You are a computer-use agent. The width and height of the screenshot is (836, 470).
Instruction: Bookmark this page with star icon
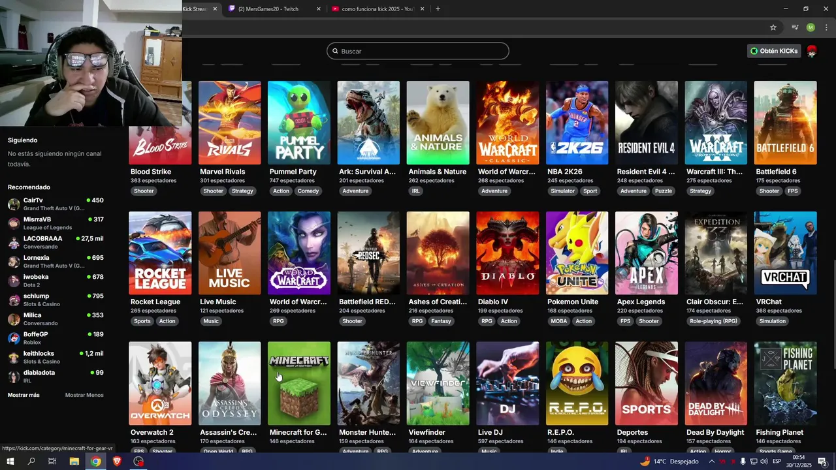[x=773, y=27]
